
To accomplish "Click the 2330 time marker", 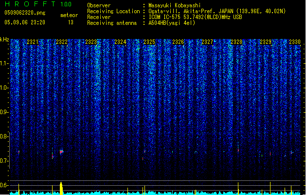I will [x=295, y=41].
